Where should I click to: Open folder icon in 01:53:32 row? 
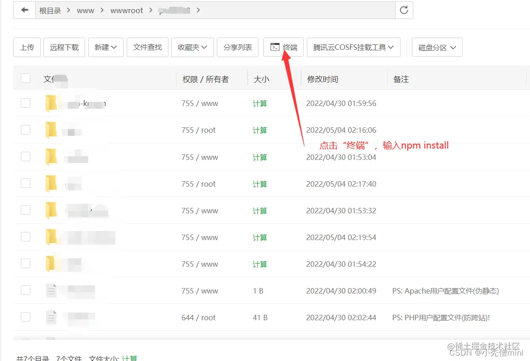click(51, 210)
